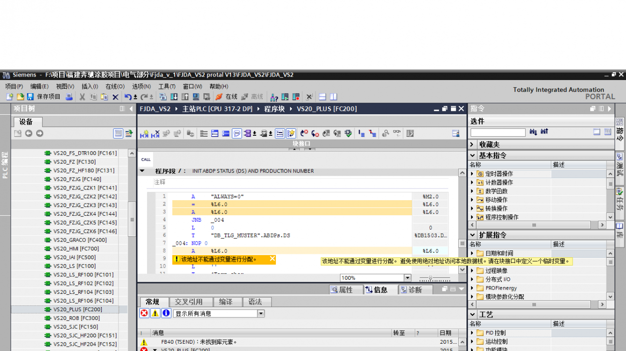Click the stop CPU icon

[x=295, y=97]
